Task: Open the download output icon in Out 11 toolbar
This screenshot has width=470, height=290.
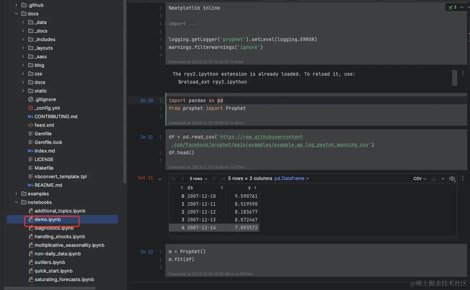Action: (434, 179)
